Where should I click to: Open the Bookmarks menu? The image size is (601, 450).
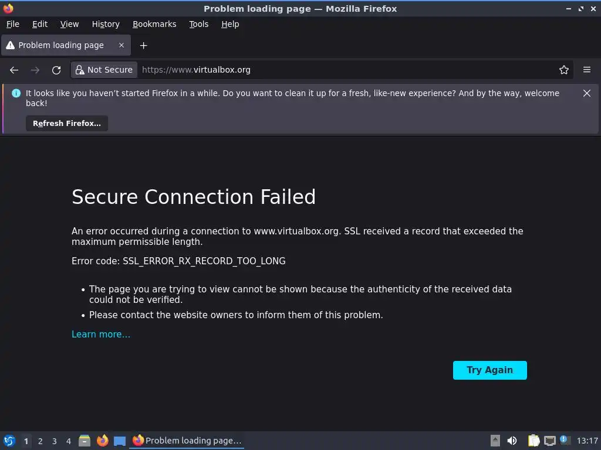click(x=154, y=24)
